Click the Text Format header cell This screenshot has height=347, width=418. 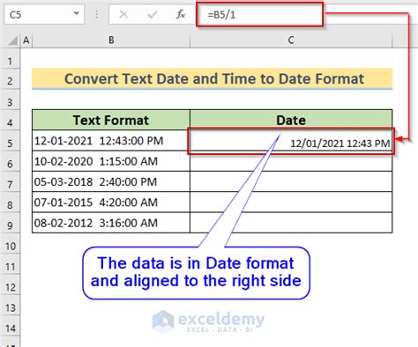pos(111,120)
